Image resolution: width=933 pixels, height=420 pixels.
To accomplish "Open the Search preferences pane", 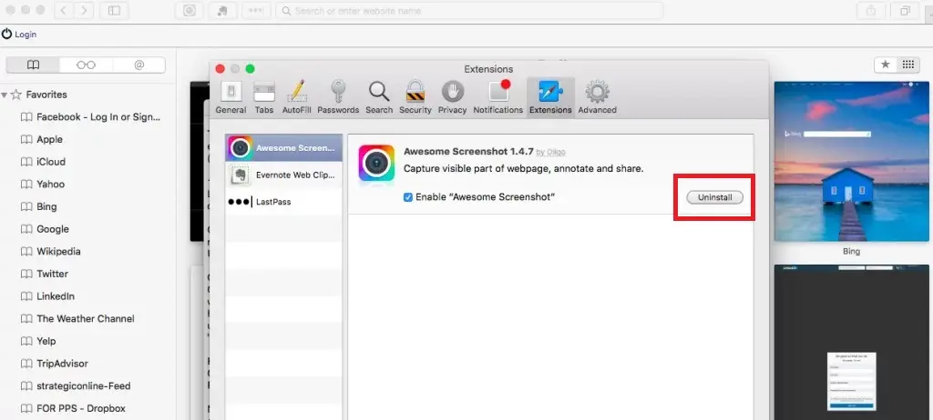I will tap(379, 98).
